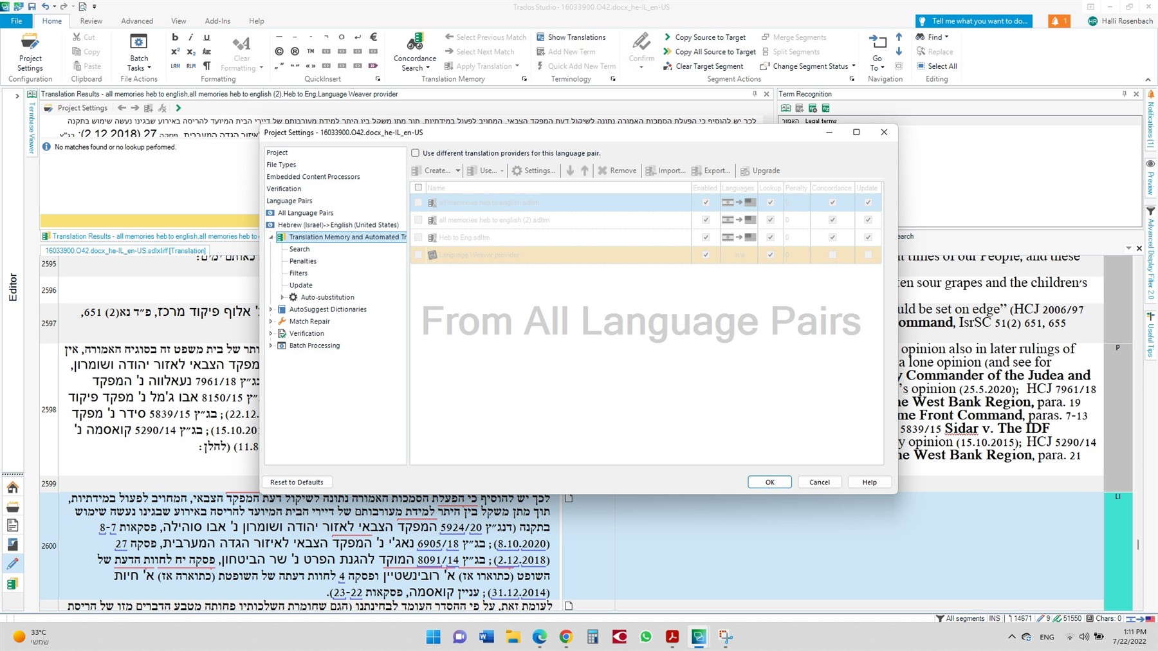Open WhatsApp from taskbar
The height and width of the screenshot is (651, 1158).
[x=646, y=637]
